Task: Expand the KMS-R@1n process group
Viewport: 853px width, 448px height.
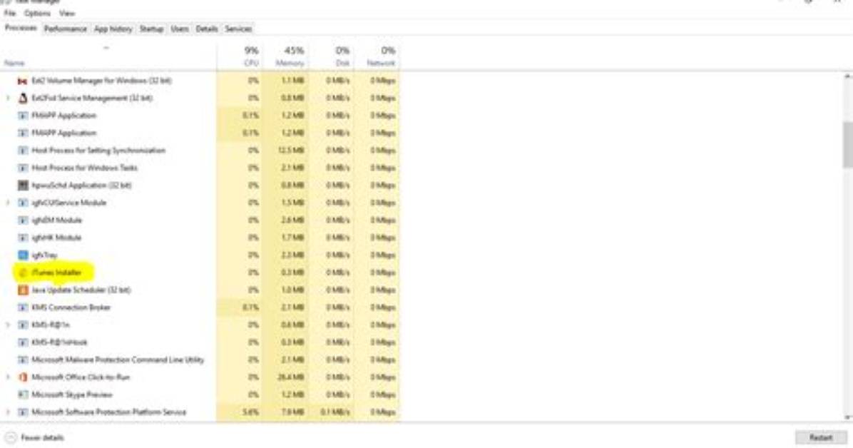Action: coord(8,325)
